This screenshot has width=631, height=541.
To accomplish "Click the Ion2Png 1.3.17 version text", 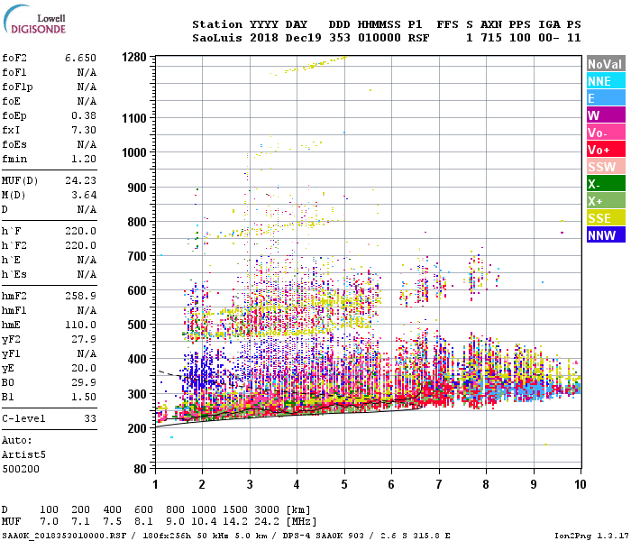I will pyautogui.click(x=591, y=536).
